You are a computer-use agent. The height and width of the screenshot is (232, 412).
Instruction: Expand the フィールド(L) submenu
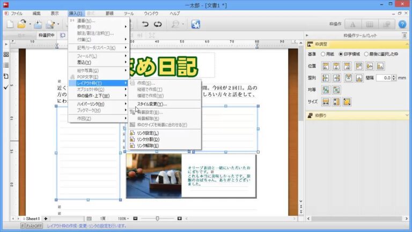point(99,56)
